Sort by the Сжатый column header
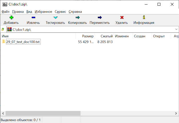Image resolution: width=179 pixels, height=123 pixels. (x=104, y=36)
